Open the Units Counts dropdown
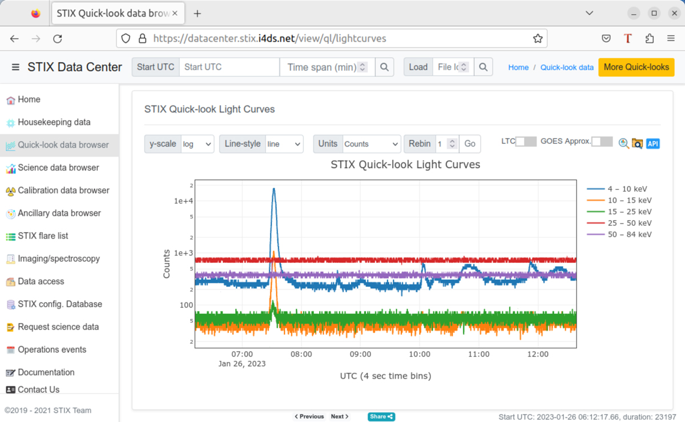Screen dimensions: 685x422 (371, 144)
